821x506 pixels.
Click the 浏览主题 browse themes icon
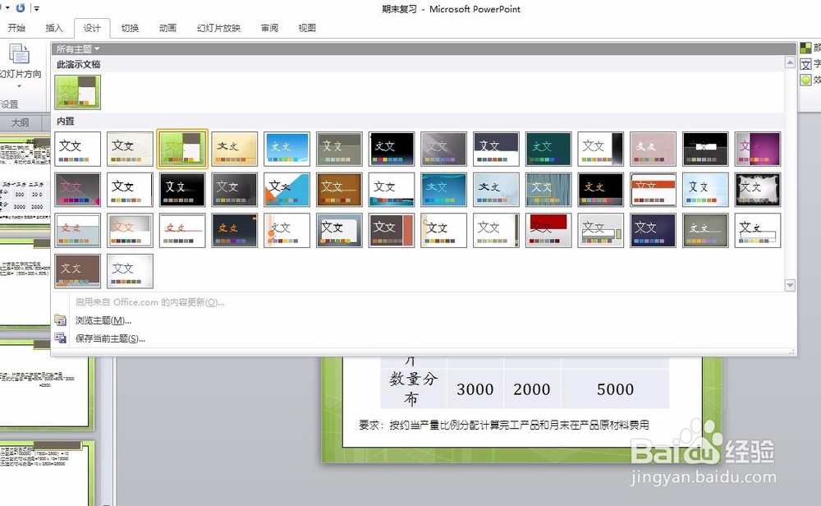62,320
